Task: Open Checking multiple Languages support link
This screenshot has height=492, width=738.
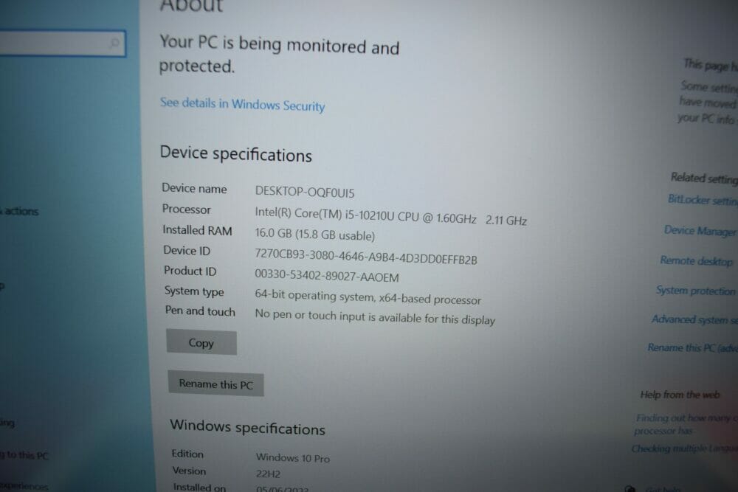Action: click(684, 448)
